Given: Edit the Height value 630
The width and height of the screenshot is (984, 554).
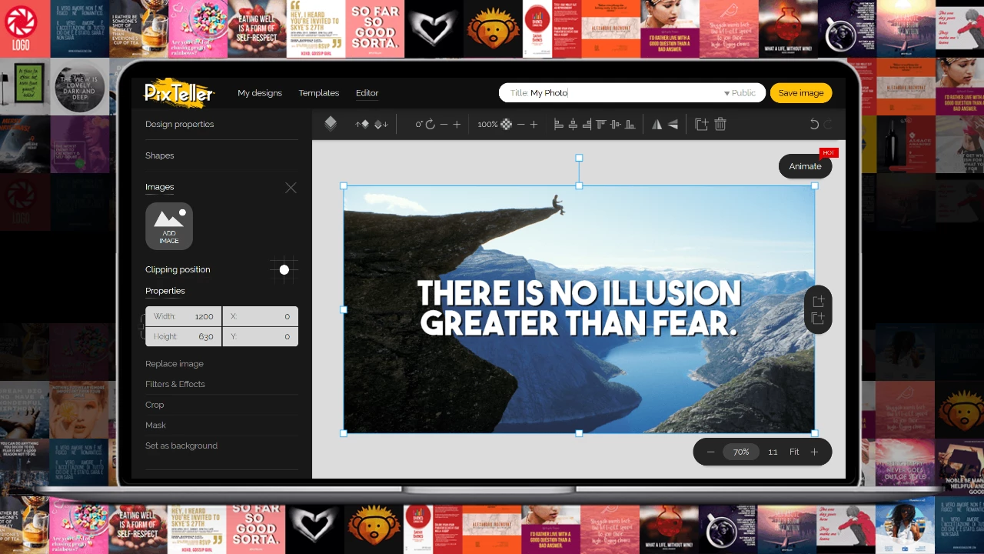Looking at the screenshot, I should click(x=184, y=336).
